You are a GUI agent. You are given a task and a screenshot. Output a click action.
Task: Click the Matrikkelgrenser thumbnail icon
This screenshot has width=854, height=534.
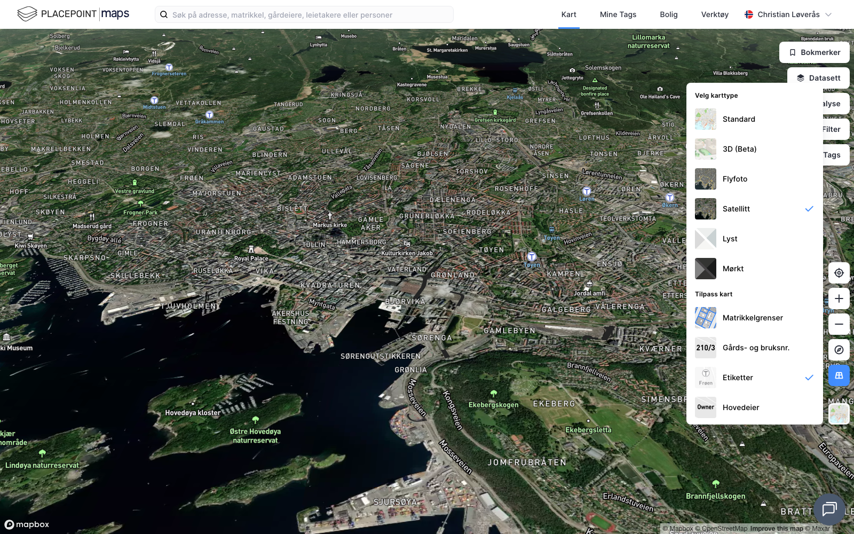tap(706, 318)
